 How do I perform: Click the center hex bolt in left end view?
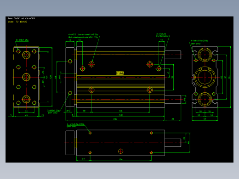[26, 77]
